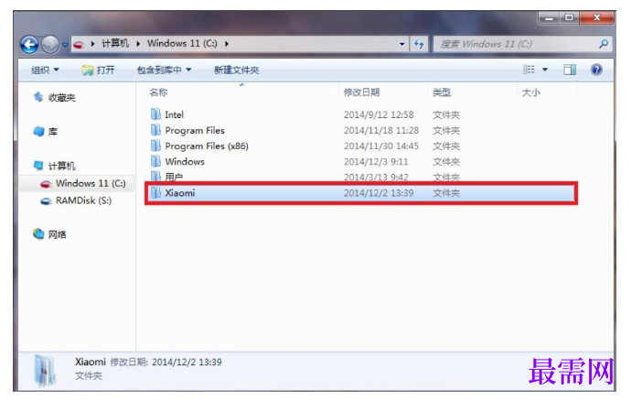Click the Intel folder icon
631x400 pixels.
click(155, 114)
